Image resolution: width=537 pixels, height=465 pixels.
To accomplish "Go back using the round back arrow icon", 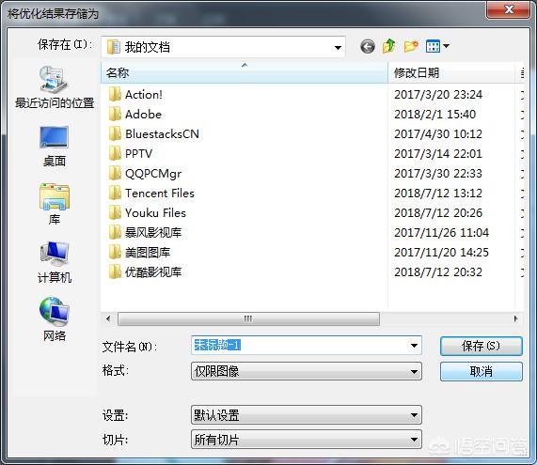I will click(x=368, y=47).
